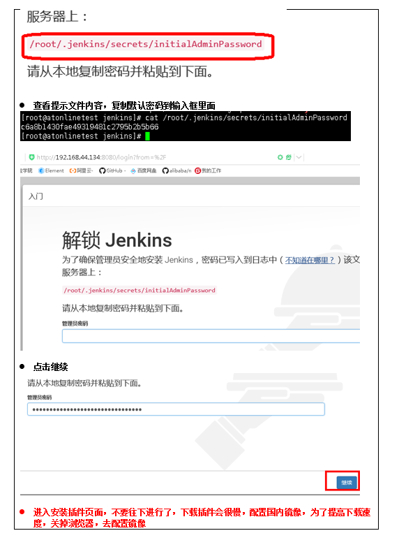The image size is (399, 554).
Task: Click the Element bookmark's blue icon
Action: coord(41,170)
